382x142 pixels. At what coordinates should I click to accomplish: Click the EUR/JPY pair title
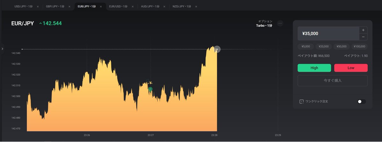[23, 23]
